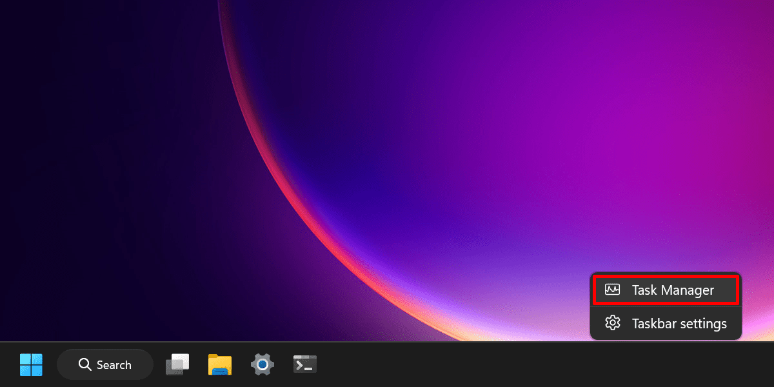Activate the Search field on the taskbar
The width and height of the screenshot is (774, 387).
[104, 364]
